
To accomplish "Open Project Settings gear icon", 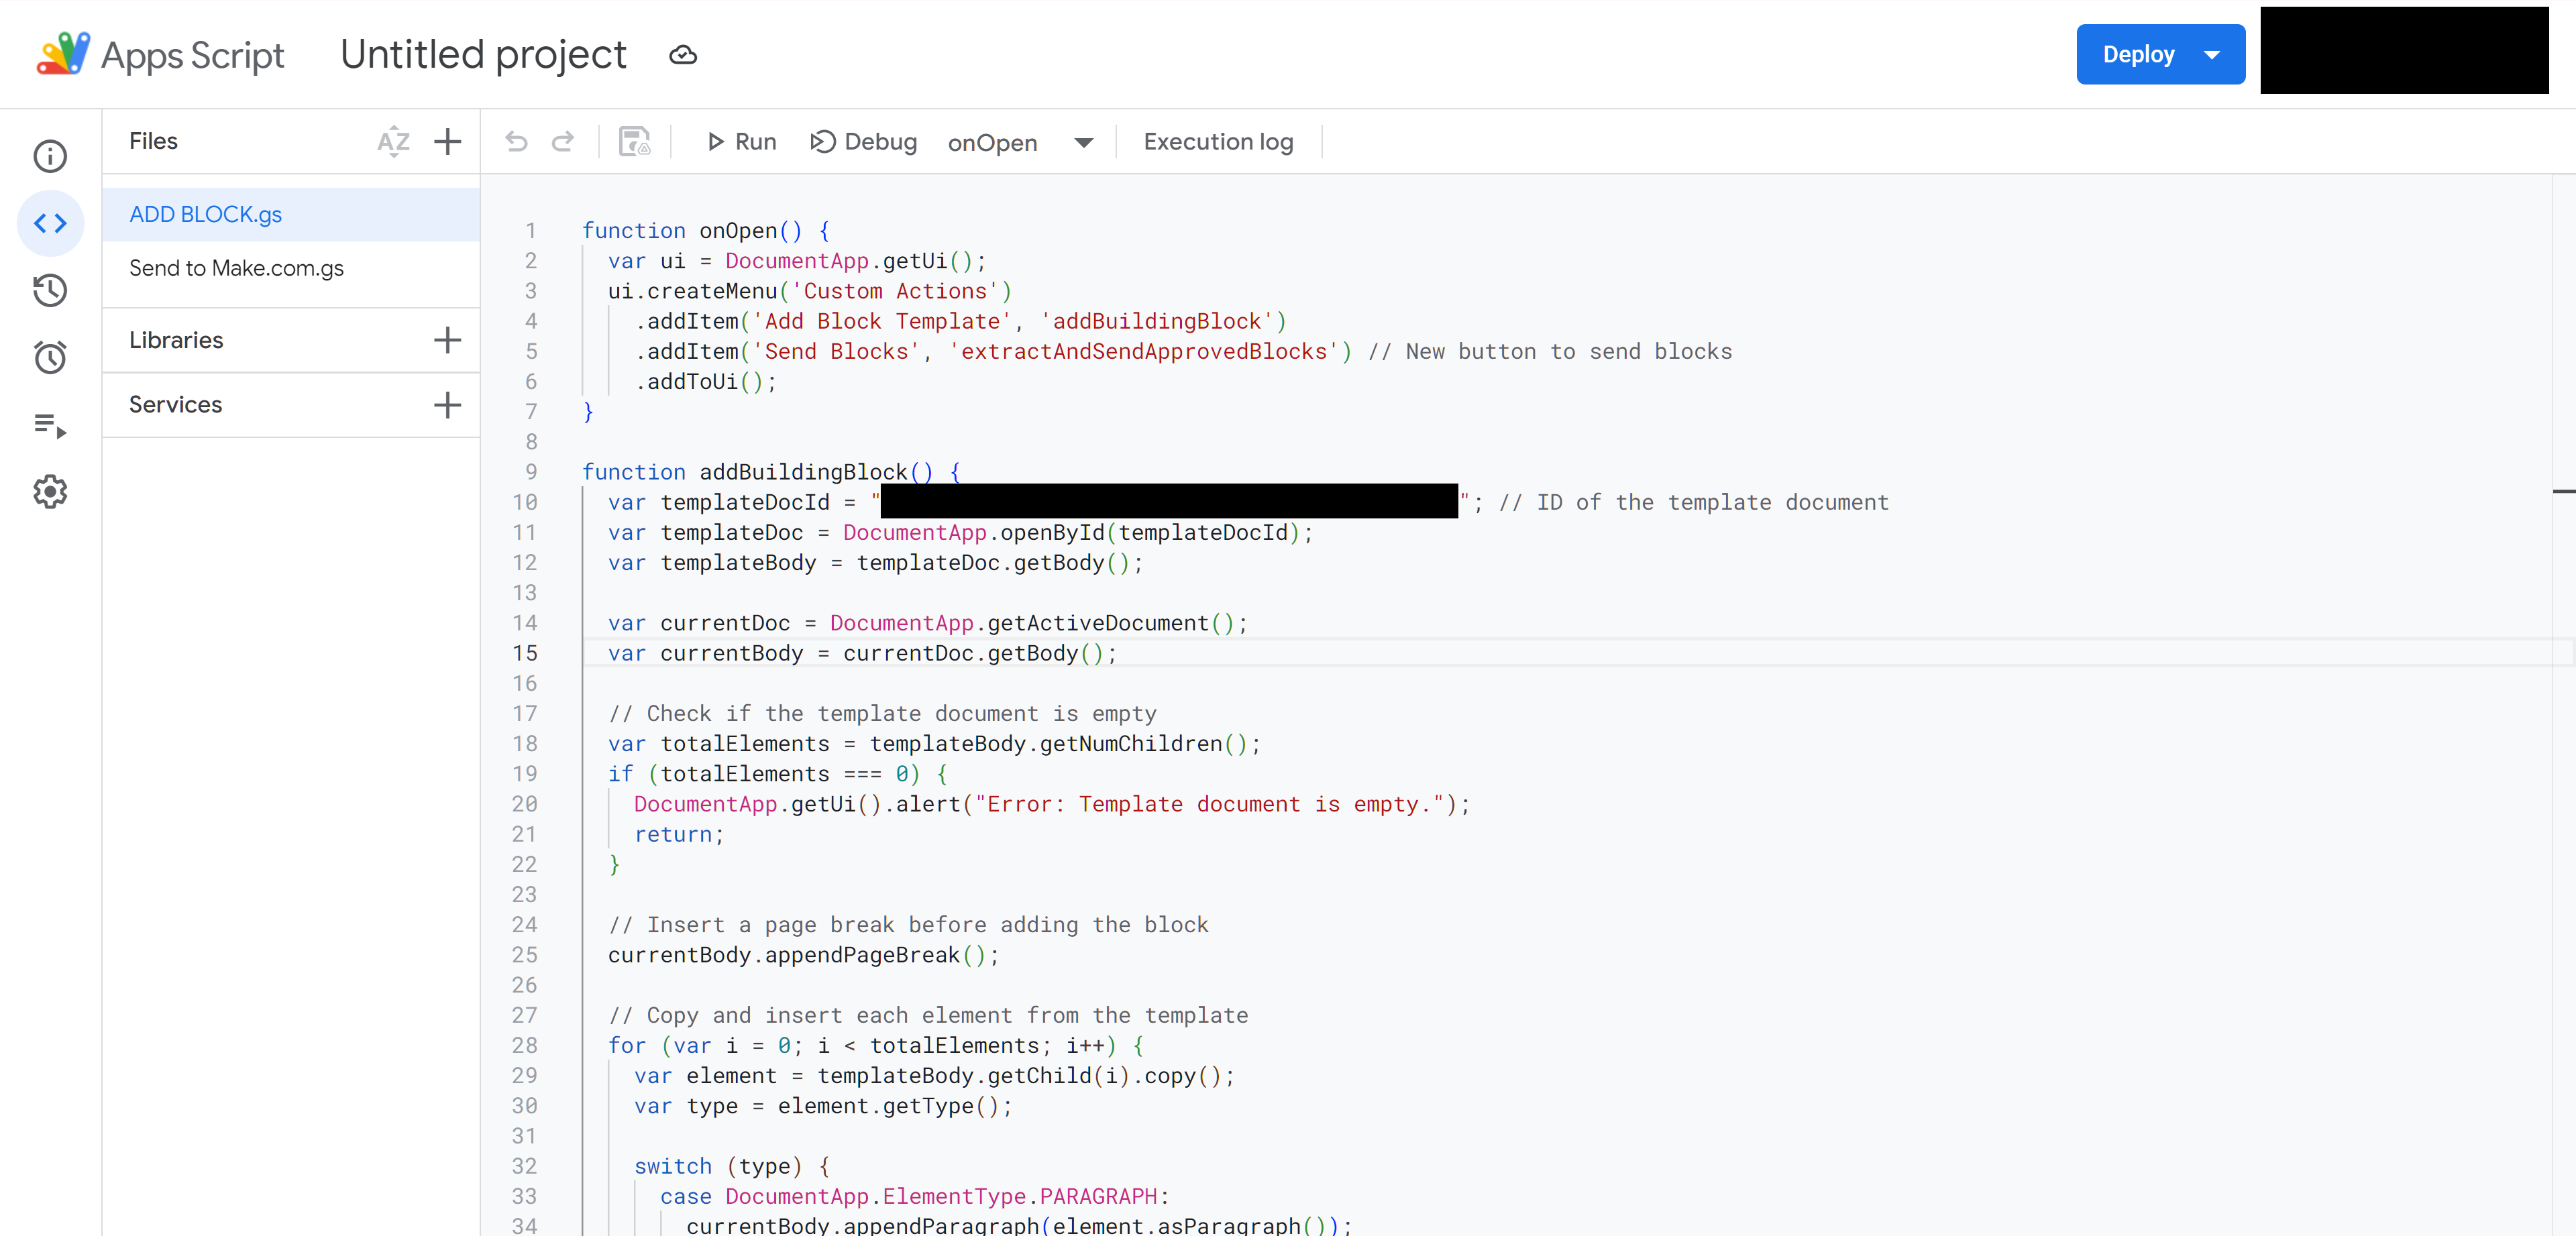I will click(x=50, y=491).
